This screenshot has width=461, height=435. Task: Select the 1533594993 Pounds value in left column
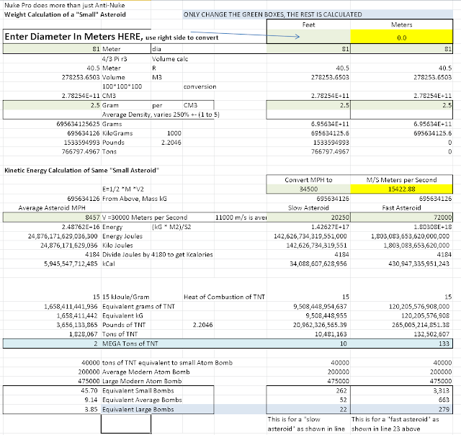(81, 143)
